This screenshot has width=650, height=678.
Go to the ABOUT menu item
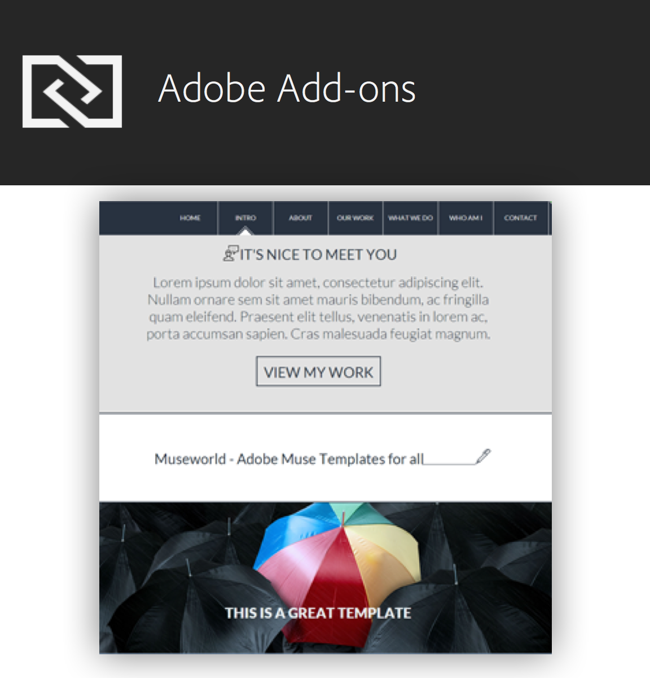300,218
